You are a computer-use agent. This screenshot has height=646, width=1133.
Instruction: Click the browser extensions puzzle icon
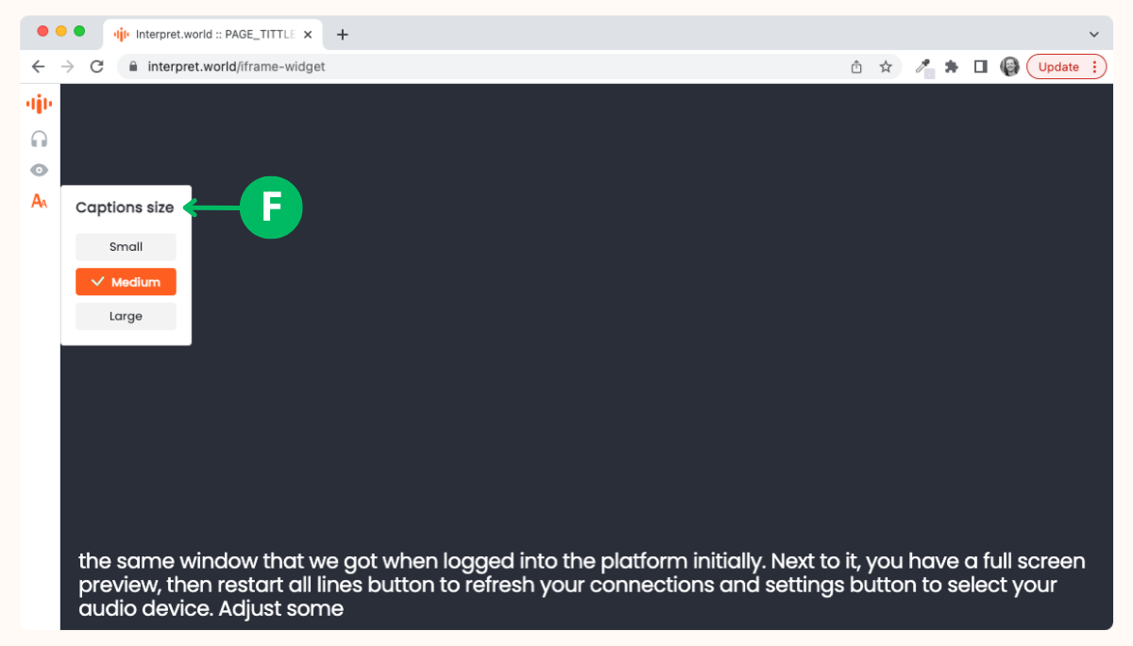tap(951, 66)
